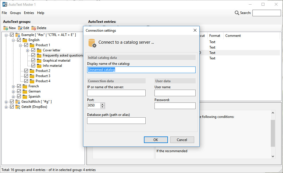Viewport: 283px width, 173px height.
Task: Increase the Port value with up arrow
Action: (x=103, y=104)
